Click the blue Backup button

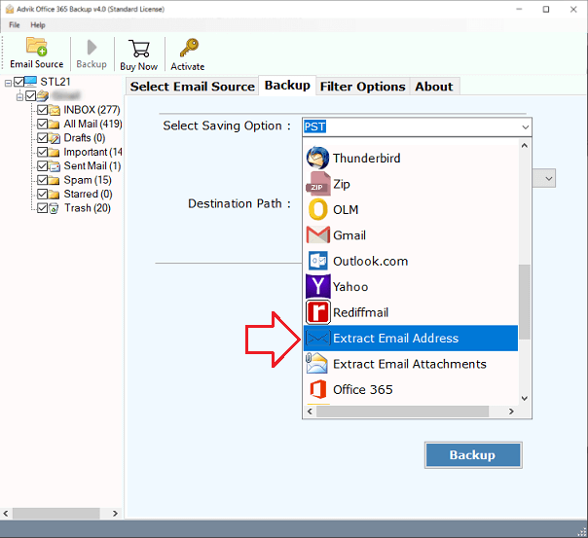tap(473, 455)
